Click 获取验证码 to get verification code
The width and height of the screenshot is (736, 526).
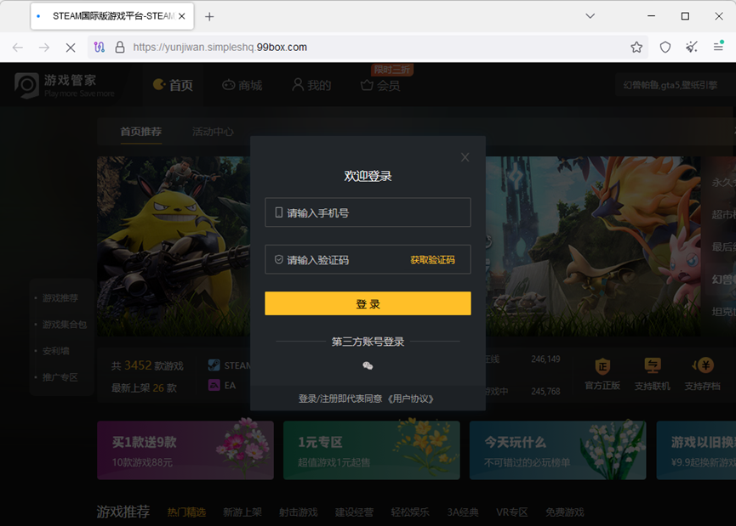432,260
